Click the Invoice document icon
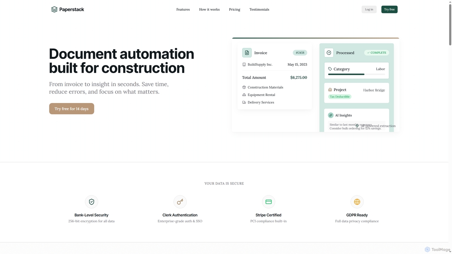 tap(247, 53)
